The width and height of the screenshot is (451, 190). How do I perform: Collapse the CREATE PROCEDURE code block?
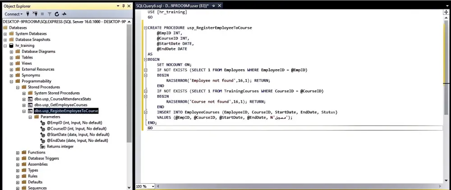point(146,28)
